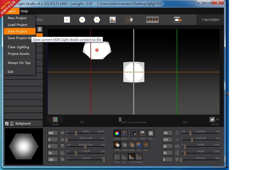Viewport: 269px width, 170px height.
Task: Start LiveLight teapot preview
Action: [177, 20]
